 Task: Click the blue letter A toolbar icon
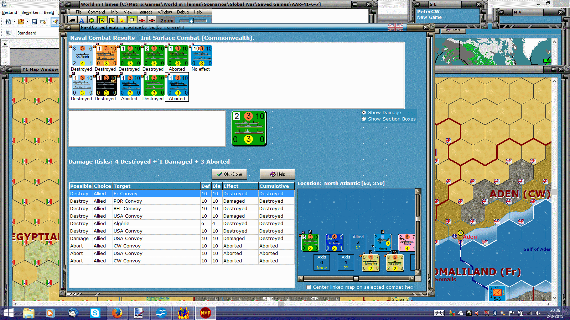[x=82, y=21]
